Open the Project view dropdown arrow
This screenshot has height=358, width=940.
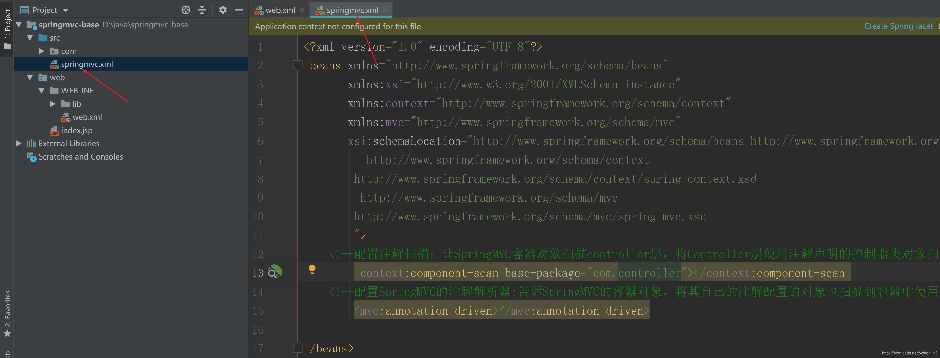[66, 10]
